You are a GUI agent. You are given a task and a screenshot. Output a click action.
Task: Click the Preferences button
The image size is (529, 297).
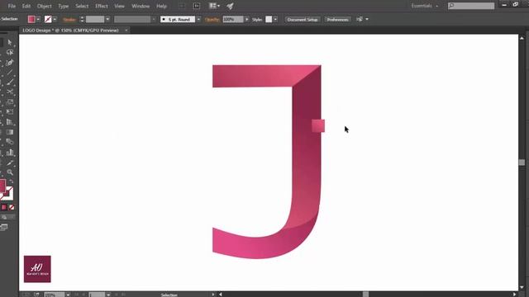[x=337, y=20]
